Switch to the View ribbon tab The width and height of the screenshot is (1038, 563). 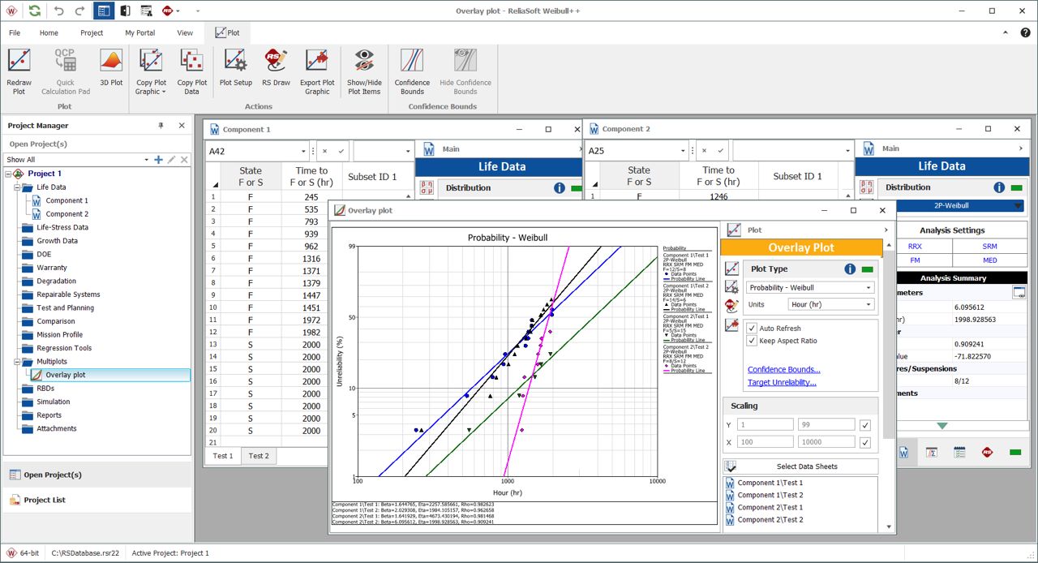[185, 33]
